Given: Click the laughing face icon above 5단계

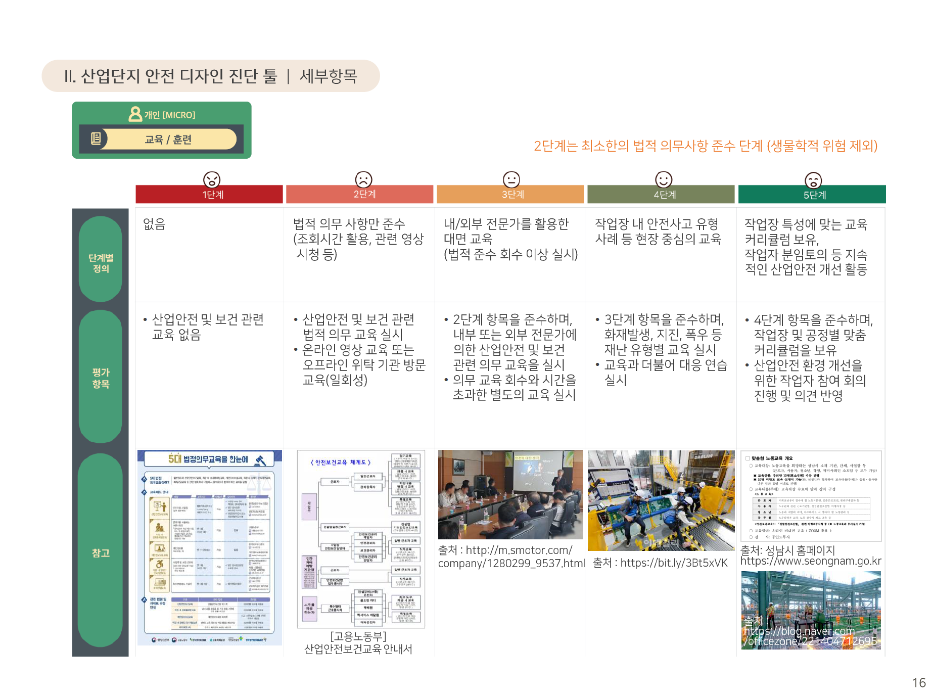Looking at the screenshot, I should pyautogui.click(x=813, y=180).
